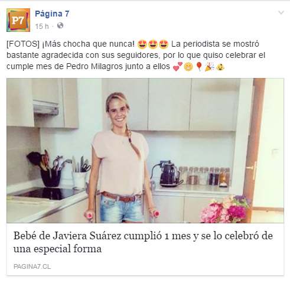Screen dimensions: 290x283
Task: Click the first heart-eyes emoji
Action: pos(142,44)
